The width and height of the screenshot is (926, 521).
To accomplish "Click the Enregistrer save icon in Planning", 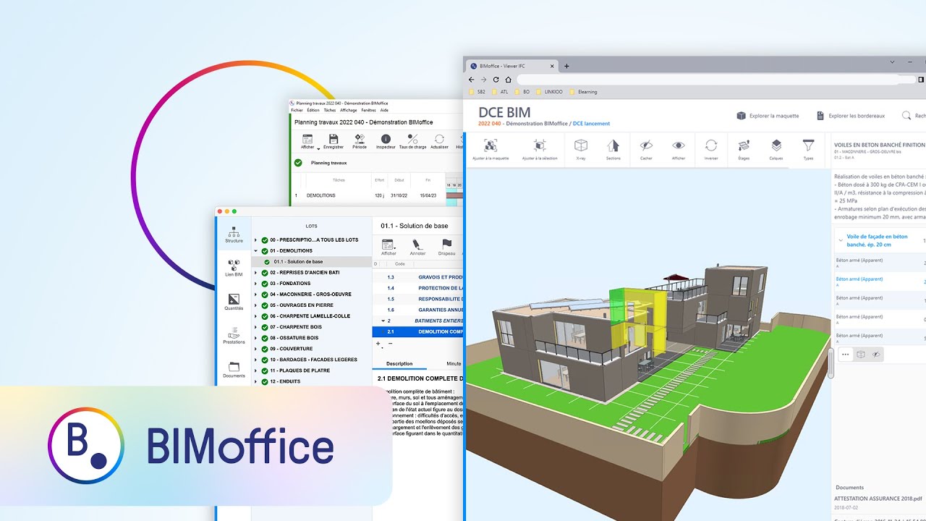I will (334, 141).
